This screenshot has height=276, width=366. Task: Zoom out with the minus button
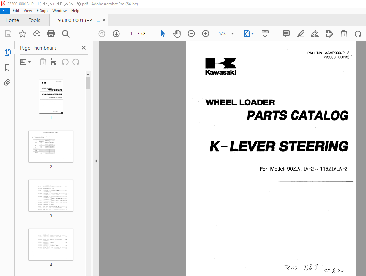tap(191, 34)
